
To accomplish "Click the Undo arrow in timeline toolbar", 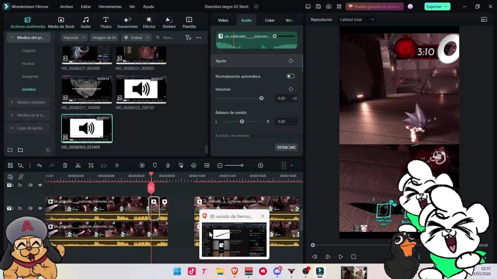I will point(39,165).
